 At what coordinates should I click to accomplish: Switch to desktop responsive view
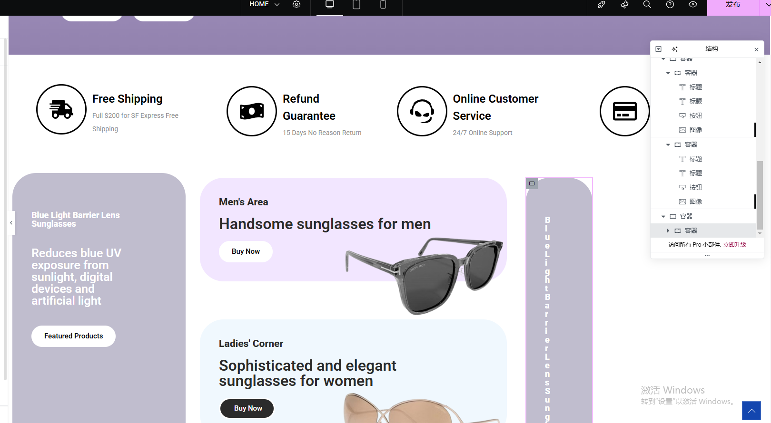(x=330, y=5)
